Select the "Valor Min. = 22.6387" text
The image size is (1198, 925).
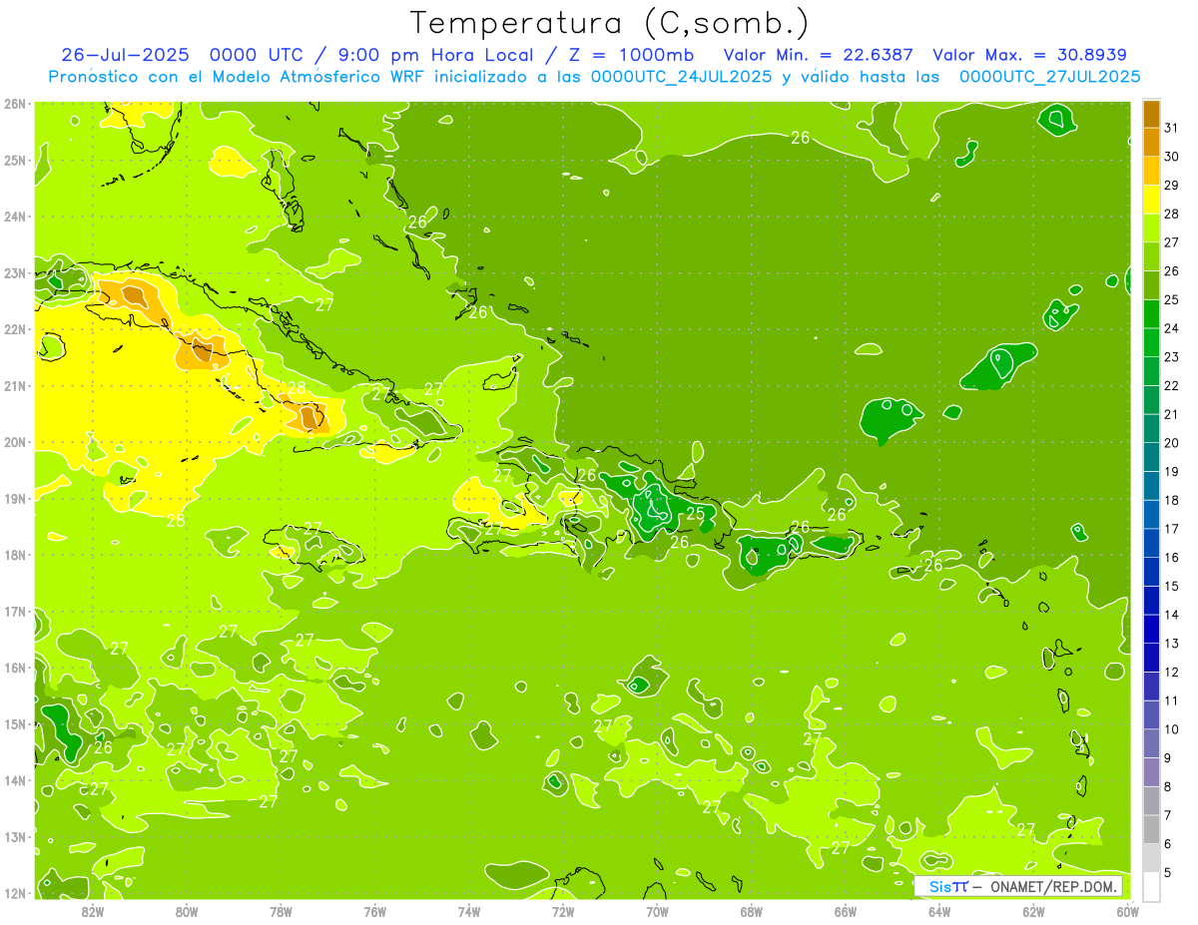pos(818,55)
